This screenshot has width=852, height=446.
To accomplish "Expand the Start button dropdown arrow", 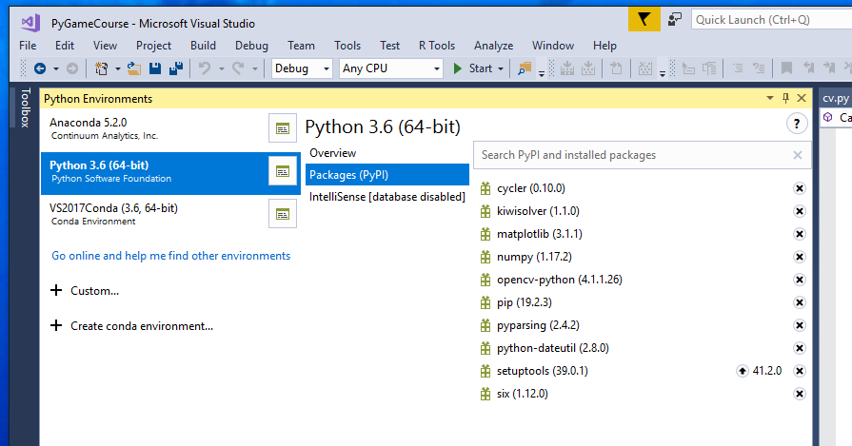I will coord(501,68).
